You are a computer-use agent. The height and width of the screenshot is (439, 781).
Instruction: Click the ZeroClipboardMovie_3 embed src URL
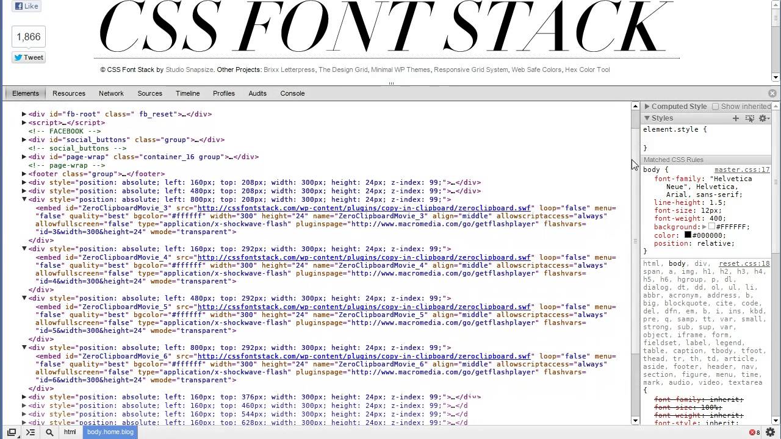tap(364, 208)
